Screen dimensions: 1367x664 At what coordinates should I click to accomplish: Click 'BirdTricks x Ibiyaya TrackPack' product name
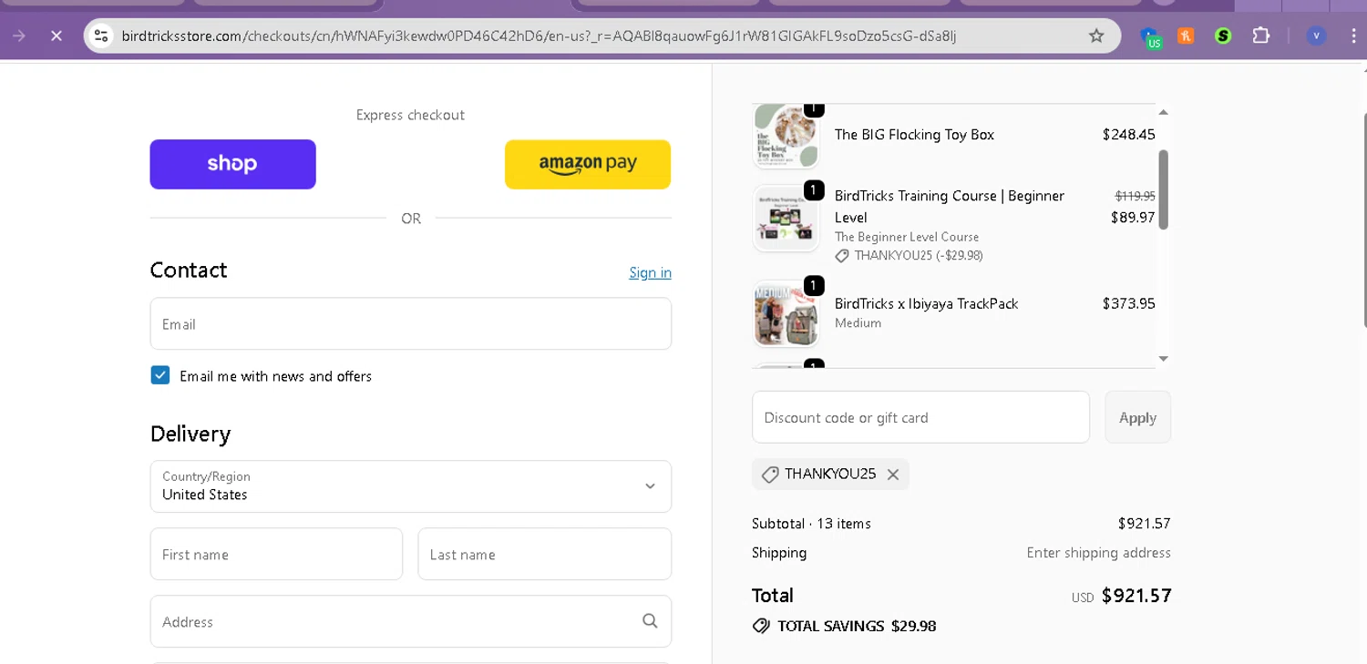926,303
